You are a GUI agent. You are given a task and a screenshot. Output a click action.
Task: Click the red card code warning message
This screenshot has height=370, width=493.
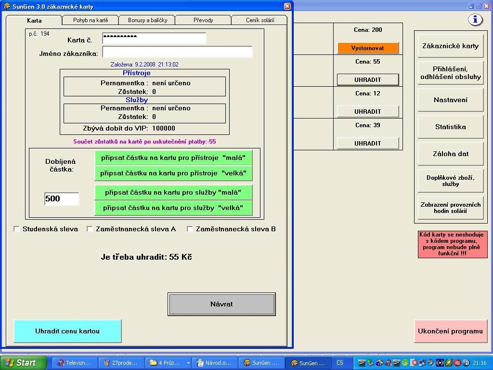pos(453,244)
